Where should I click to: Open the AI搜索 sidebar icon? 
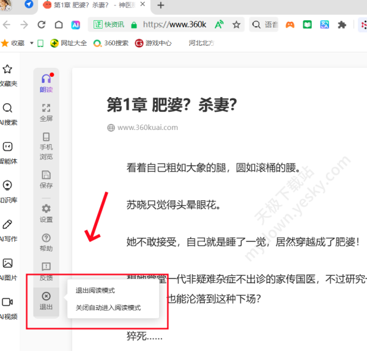coord(8,113)
